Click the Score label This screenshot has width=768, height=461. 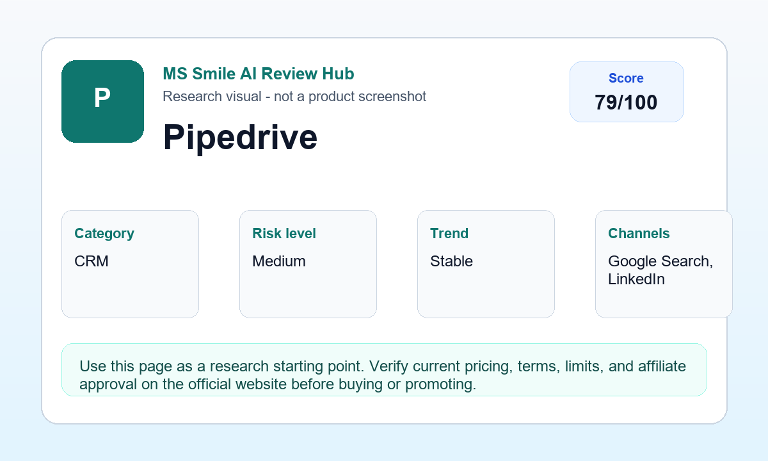(x=626, y=78)
